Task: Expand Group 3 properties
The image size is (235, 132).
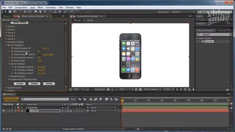Action: pyautogui.click(x=6, y=33)
